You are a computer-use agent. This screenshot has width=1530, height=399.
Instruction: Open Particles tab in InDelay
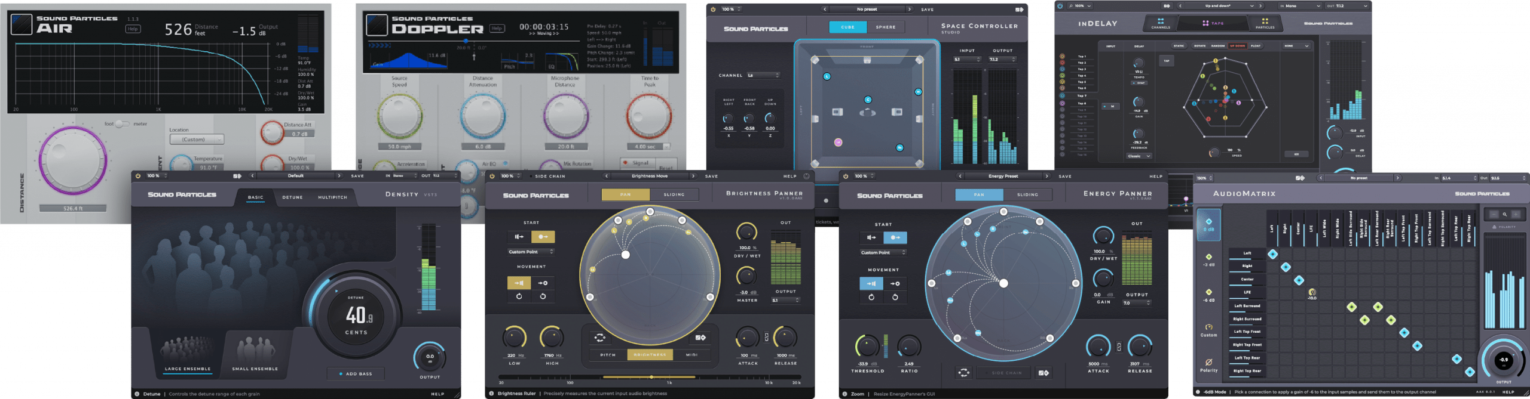[x=1265, y=23]
